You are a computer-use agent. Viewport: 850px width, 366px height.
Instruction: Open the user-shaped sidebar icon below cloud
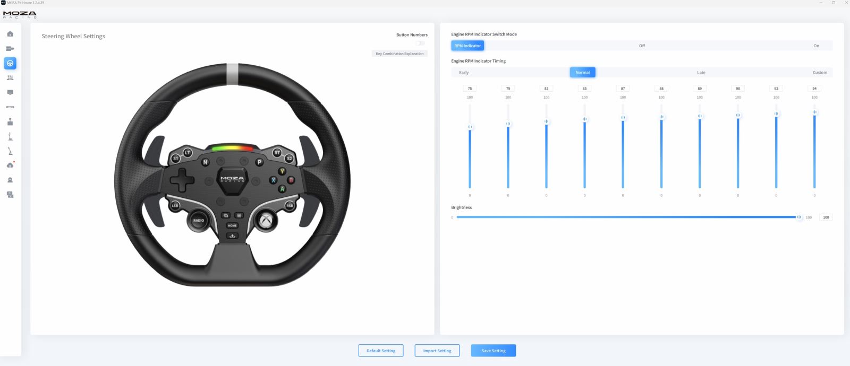(x=10, y=180)
